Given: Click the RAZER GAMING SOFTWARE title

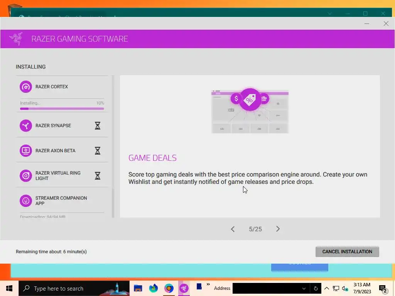Looking at the screenshot, I should point(79,39).
